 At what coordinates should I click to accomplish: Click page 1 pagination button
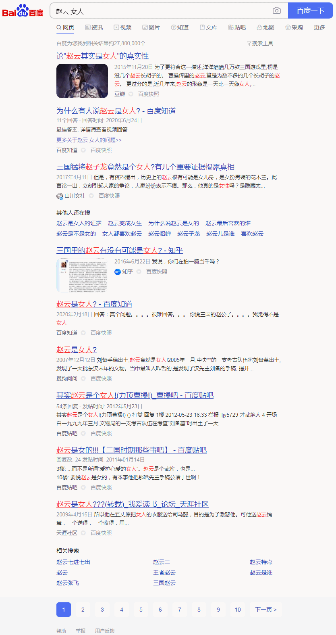click(x=64, y=610)
